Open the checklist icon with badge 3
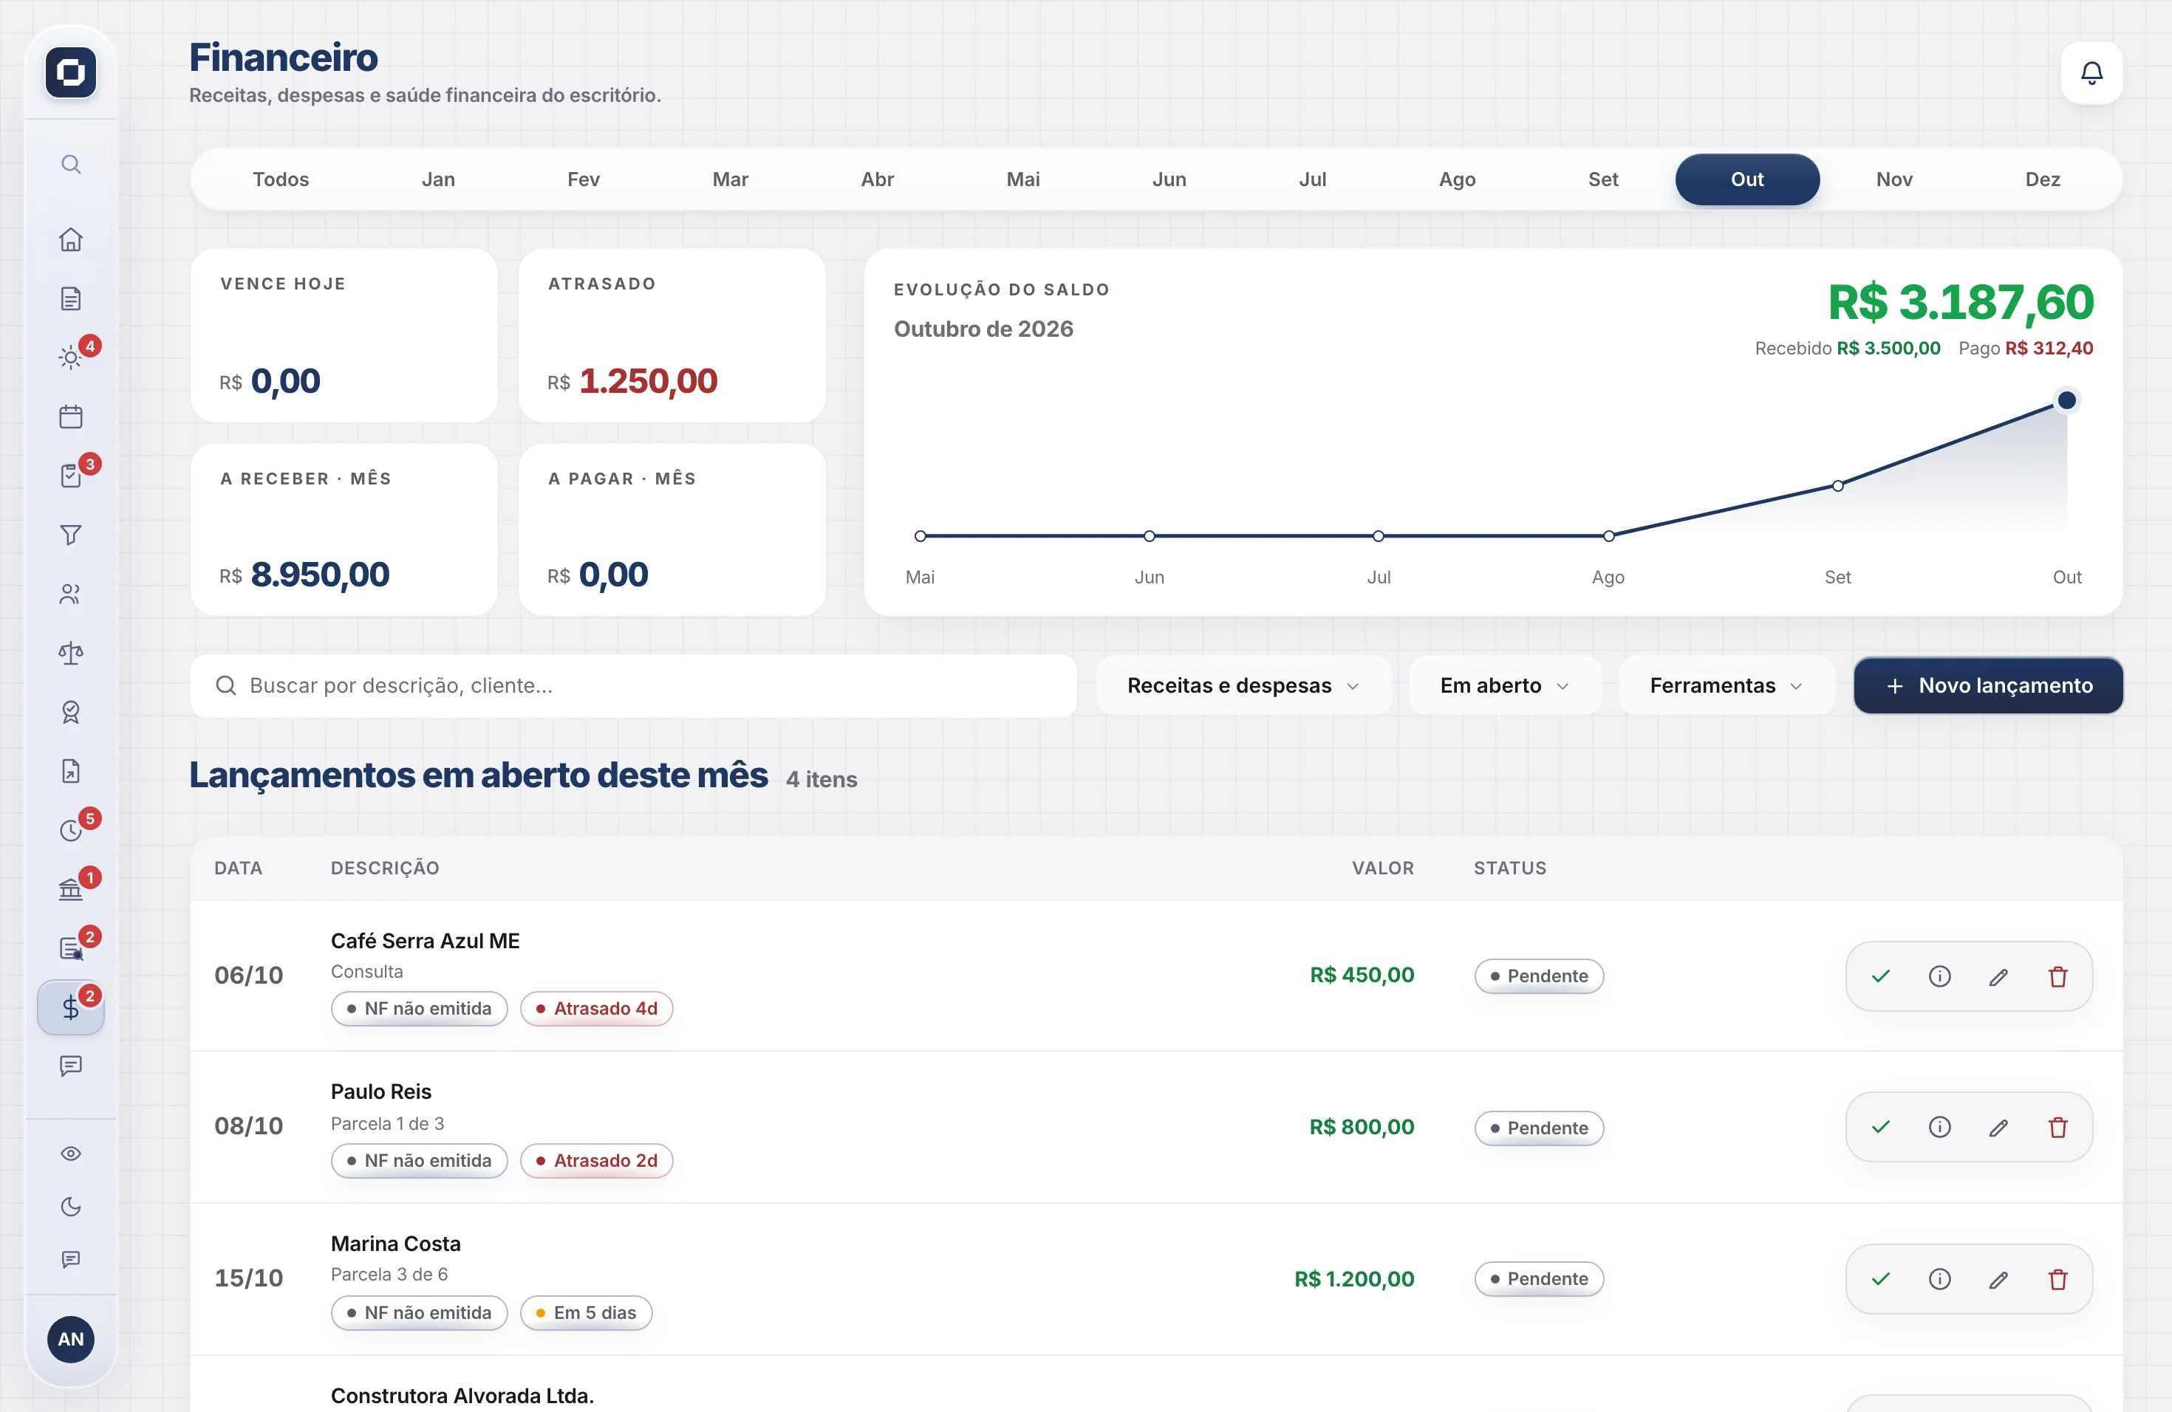2172x1412 pixels. tap(70, 476)
